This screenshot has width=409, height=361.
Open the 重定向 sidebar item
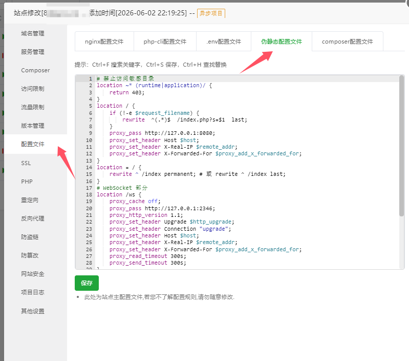[x=30, y=200]
